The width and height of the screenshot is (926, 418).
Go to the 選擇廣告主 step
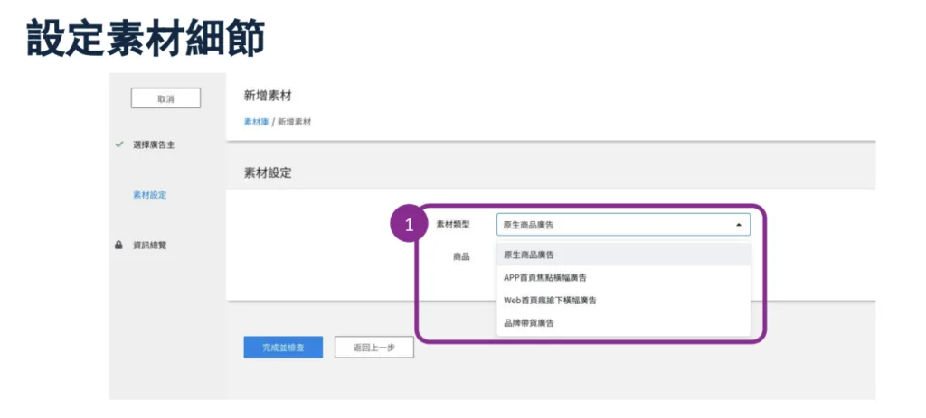click(x=154, y=144)
